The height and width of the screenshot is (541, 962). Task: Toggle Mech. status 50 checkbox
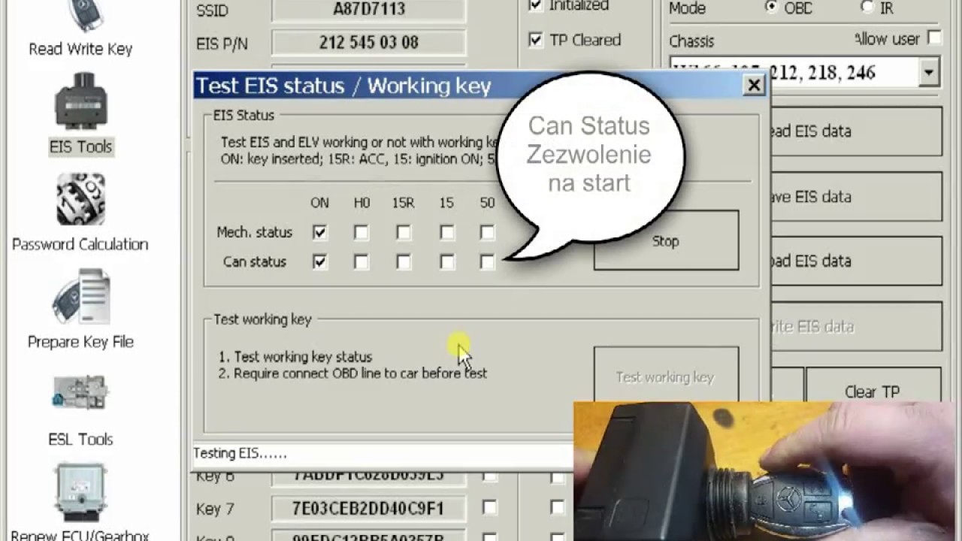point(488,233)
